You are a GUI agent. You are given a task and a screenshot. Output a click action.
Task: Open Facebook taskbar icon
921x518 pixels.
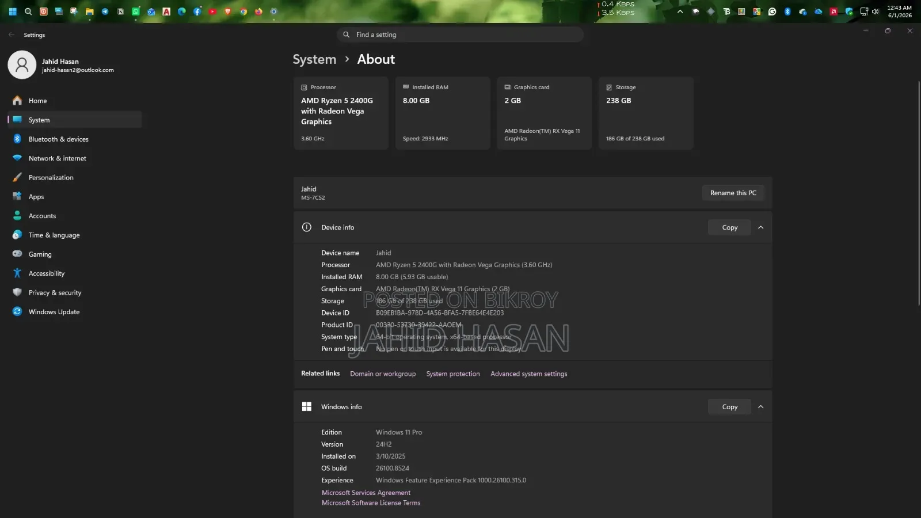197,12
